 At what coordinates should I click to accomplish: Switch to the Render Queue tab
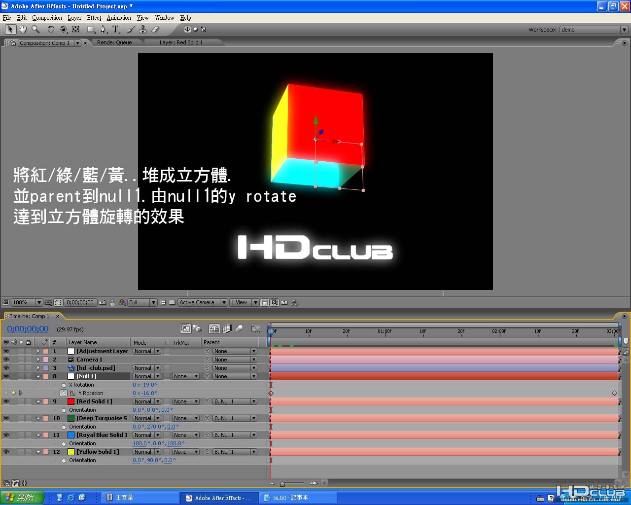pyautogui.click(x=114, y=42)
